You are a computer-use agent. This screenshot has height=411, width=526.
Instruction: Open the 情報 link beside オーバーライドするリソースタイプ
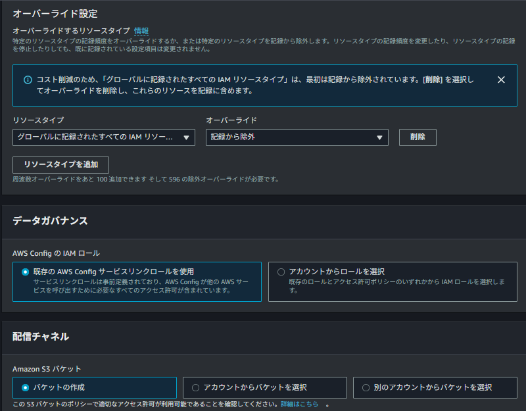coord(141,31)
